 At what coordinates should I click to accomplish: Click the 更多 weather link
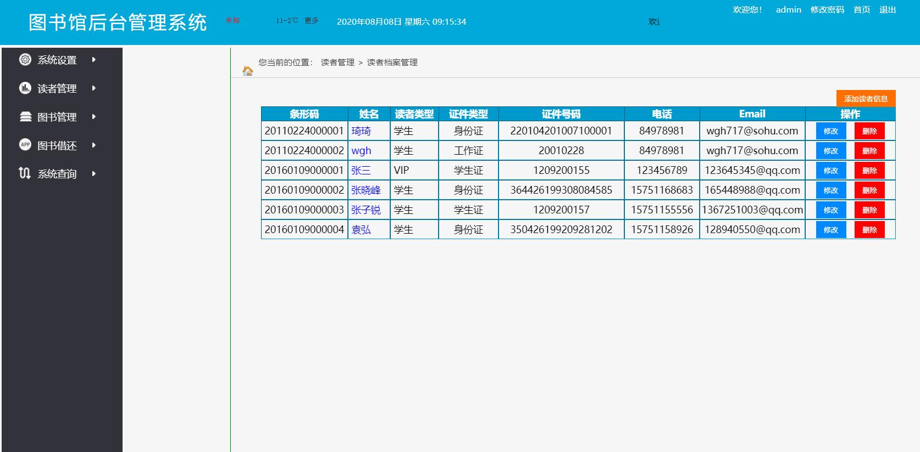pos(312,20)
